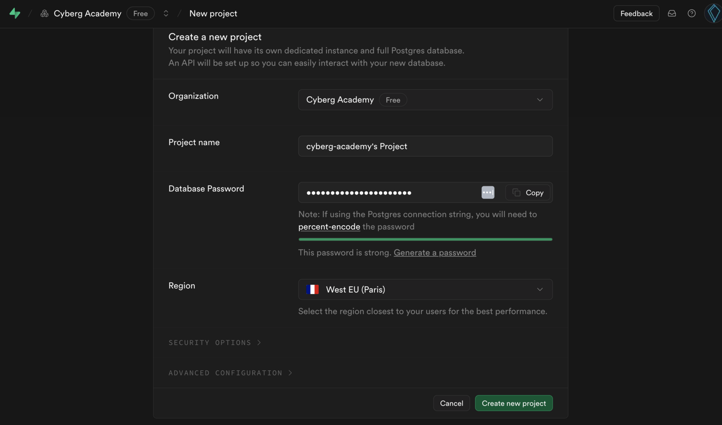Click the Create a new project heading

[x=215, y=37]
